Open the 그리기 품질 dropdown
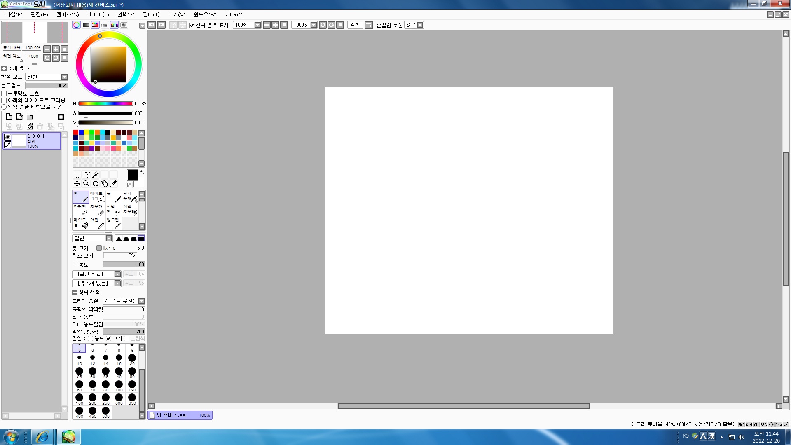Image resolution: width=791 pixels, height=445 pixels. pos(141,301)
